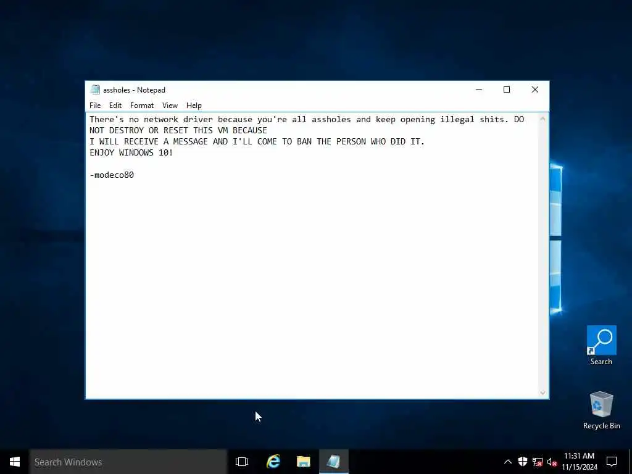This screenshot has width=632, height=474.
Task: Click the Show desktop strip on the taskbar
Action: coord(630,462)
